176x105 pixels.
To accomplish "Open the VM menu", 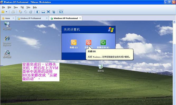I will pos(22,7).
